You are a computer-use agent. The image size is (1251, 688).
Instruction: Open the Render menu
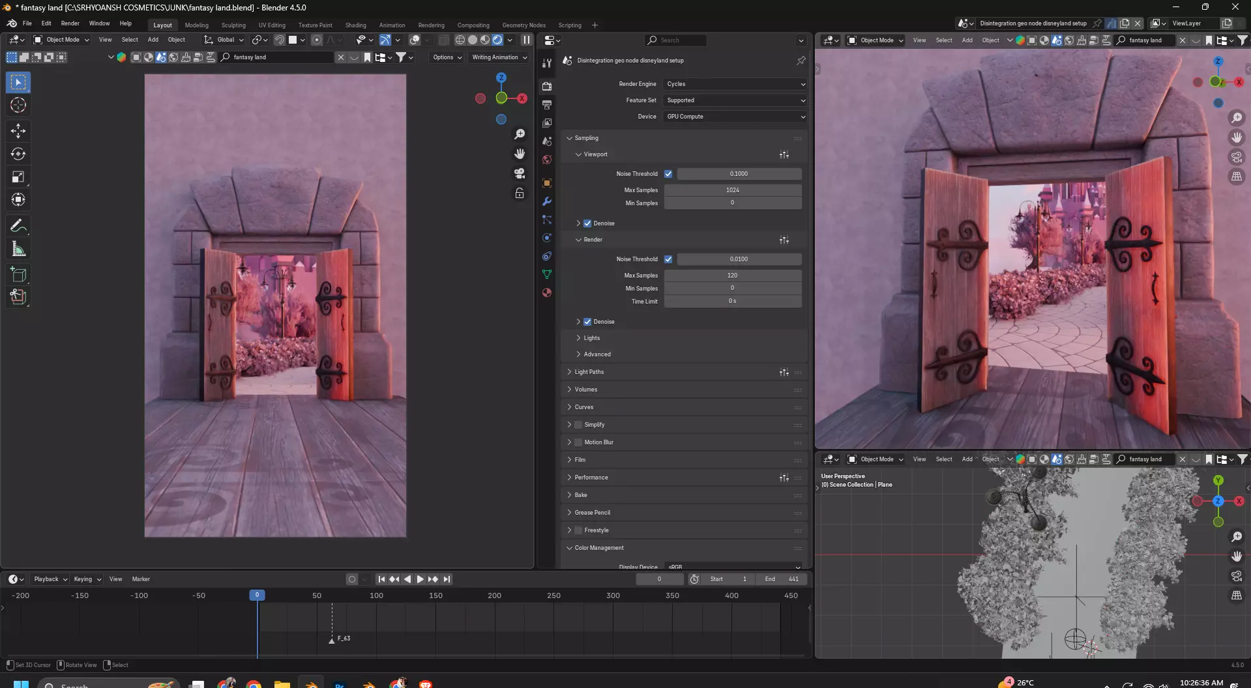[70, 23]
